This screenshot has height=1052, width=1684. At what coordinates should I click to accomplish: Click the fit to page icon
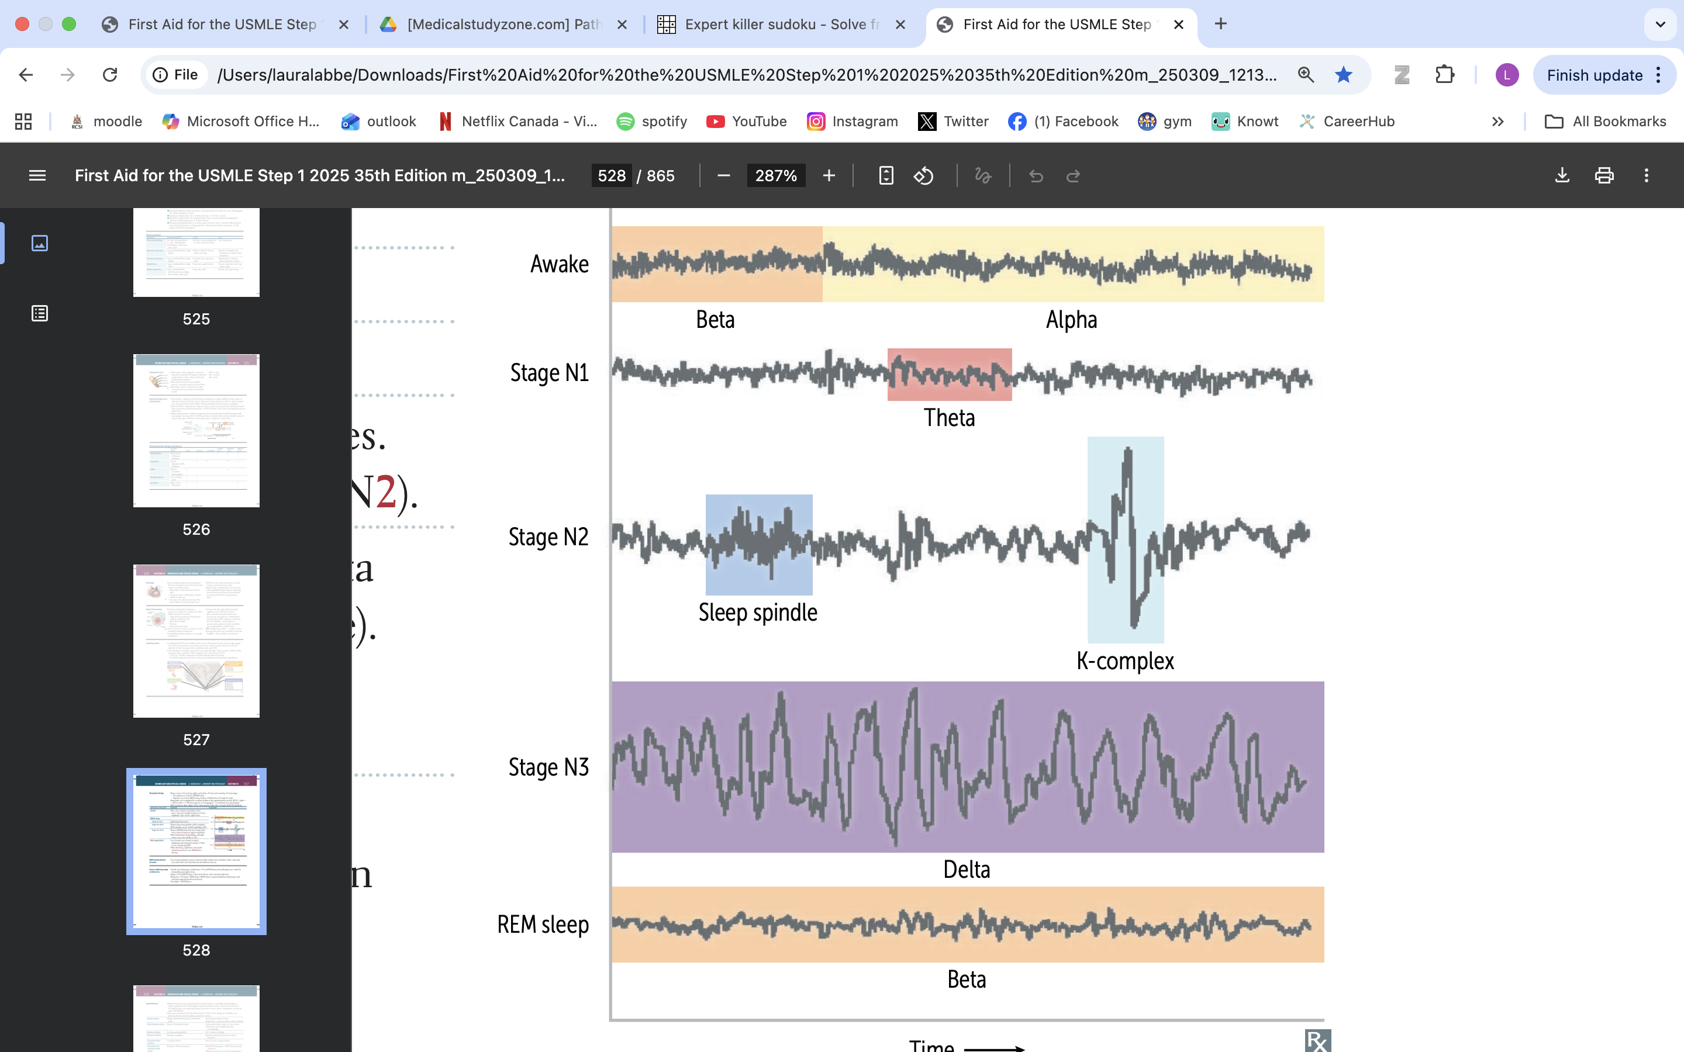[885, 176]
